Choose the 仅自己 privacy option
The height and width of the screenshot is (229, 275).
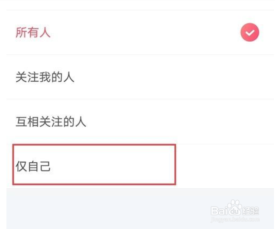coord(140,166)
